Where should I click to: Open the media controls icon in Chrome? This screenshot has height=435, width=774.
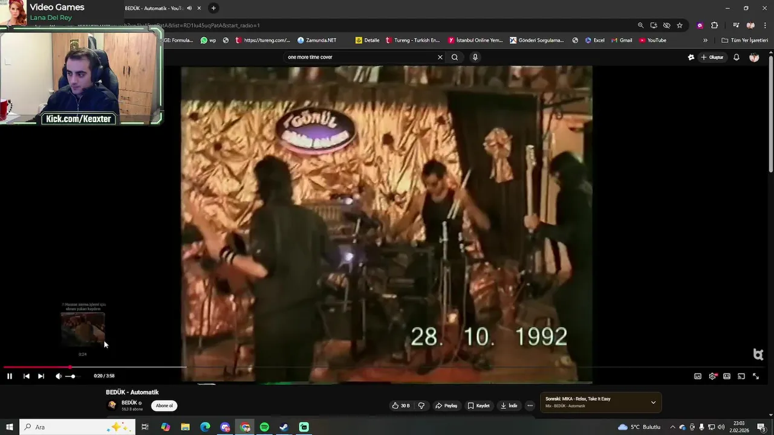click(736, 25)
